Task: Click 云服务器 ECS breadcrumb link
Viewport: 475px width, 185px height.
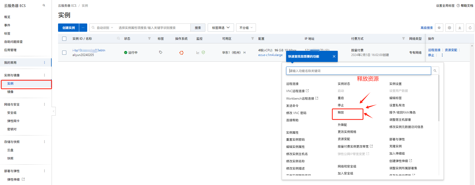Action: (67, 6)
